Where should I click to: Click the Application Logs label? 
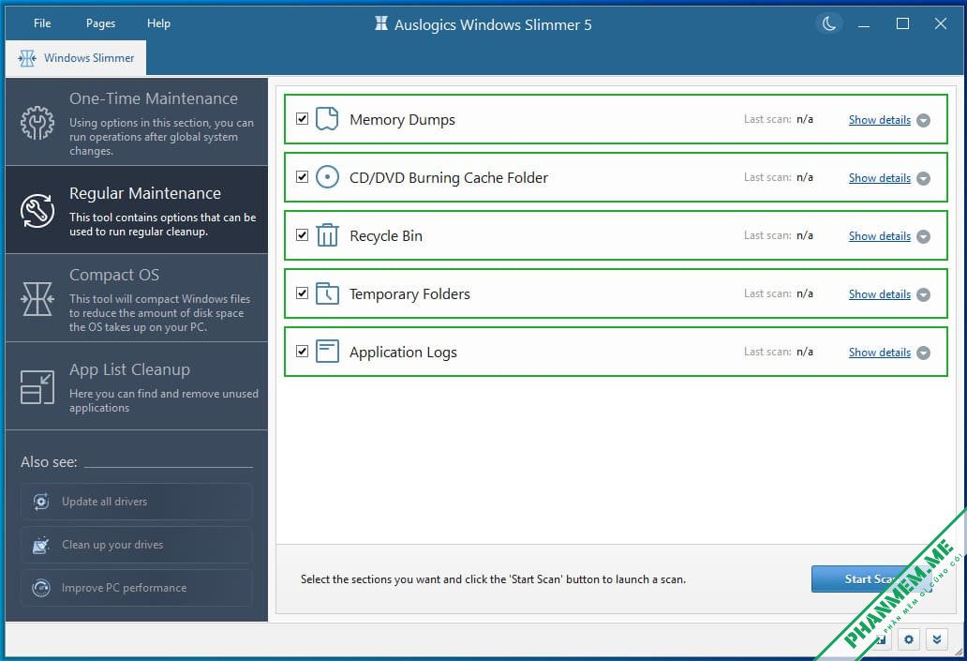point(403,353)
